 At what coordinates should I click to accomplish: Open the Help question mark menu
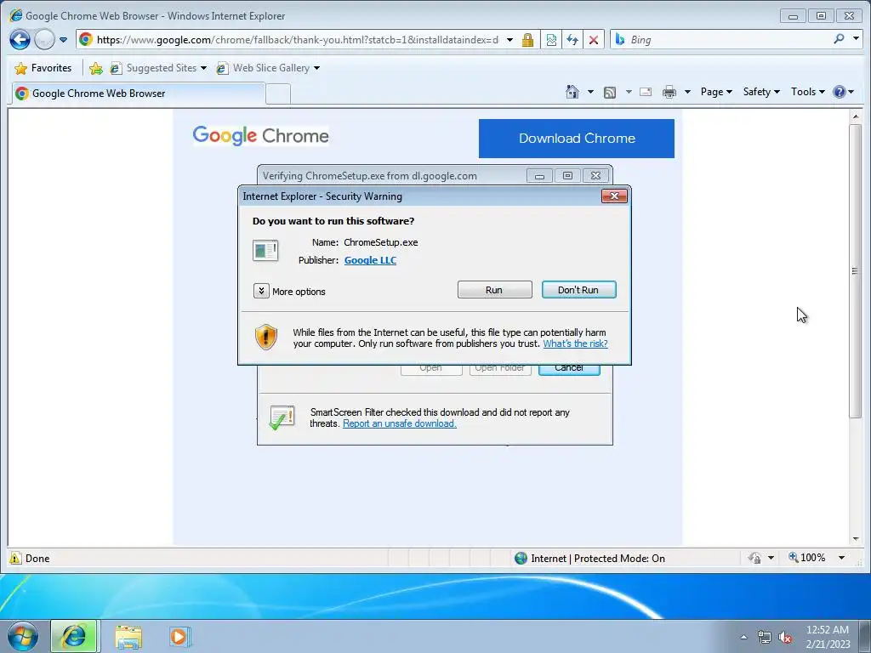[x=843, y=92]
